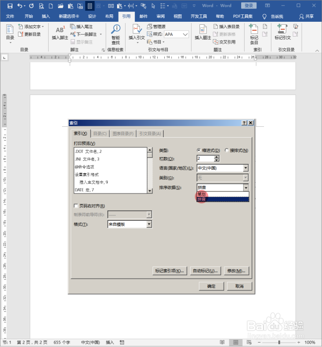
Task: Expand the Footnotes group dialog launcher
Action: coord(103,50)
